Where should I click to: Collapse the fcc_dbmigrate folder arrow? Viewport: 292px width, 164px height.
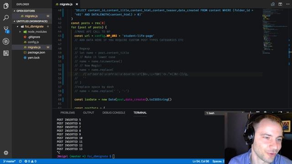coord(17,26)
